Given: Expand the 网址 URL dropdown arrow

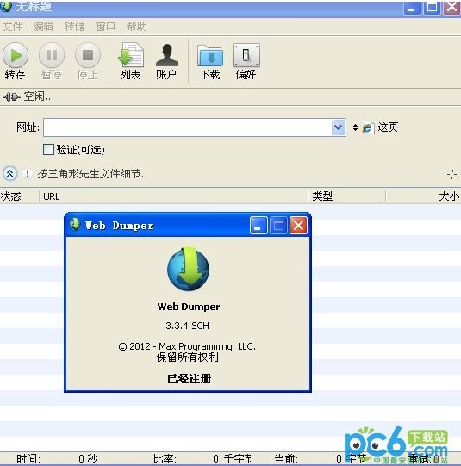Looking at the screenshot, I should (339, 127).
